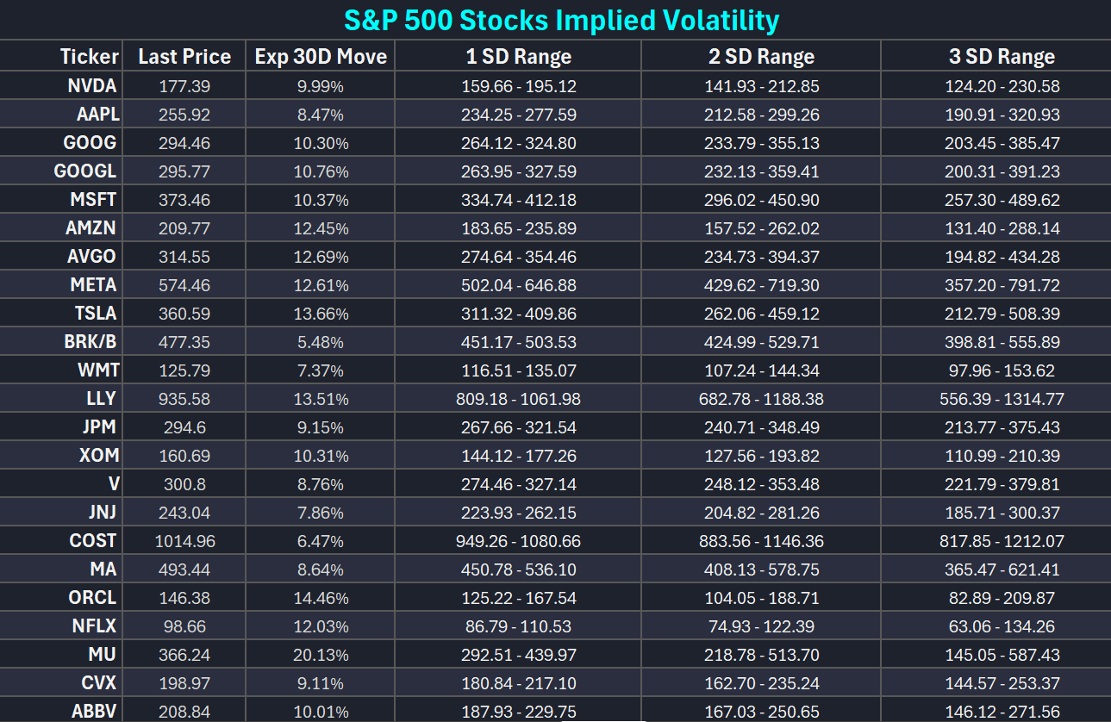The height and width of the screenshot is (722, 1111).
Task: Select AMZN expected move 12.45%
Action: pos(321,228)
